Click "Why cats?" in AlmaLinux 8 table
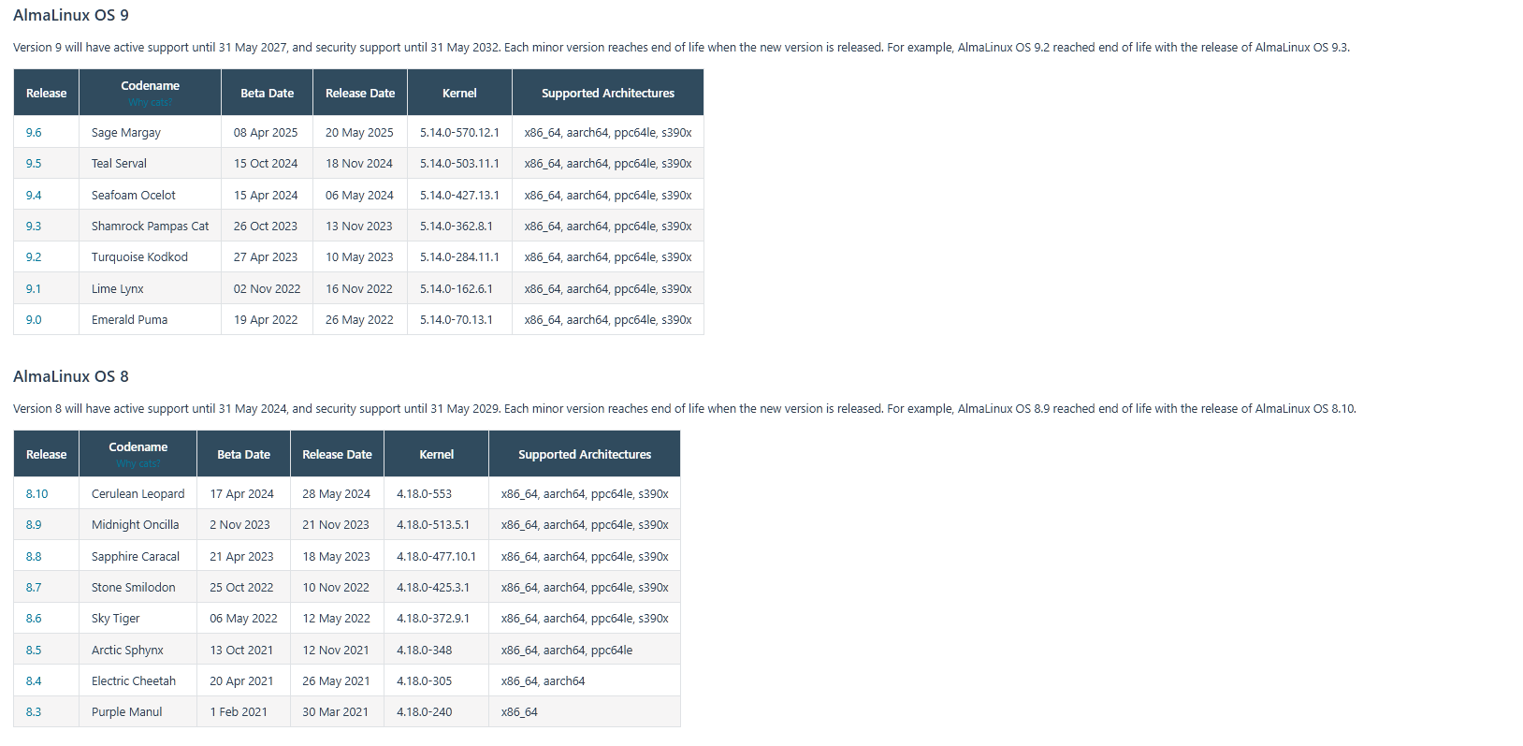This screenshot has height=746, width=1523. tap(138, 464)
